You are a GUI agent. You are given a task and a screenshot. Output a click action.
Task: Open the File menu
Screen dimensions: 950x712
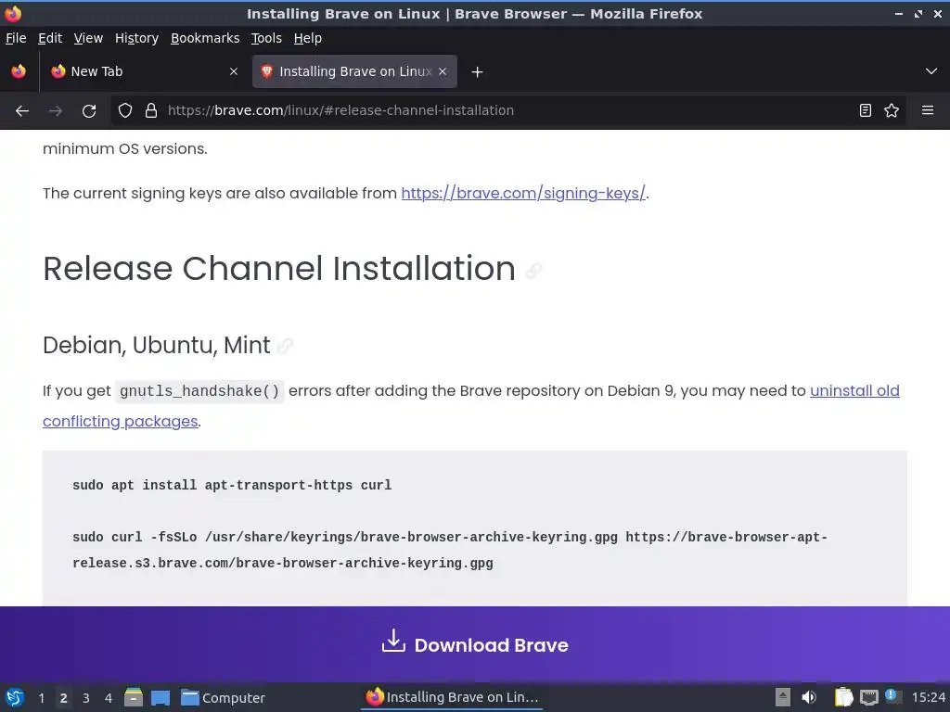(16, 38)
